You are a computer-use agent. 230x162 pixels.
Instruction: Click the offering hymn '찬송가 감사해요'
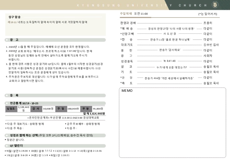170,50
